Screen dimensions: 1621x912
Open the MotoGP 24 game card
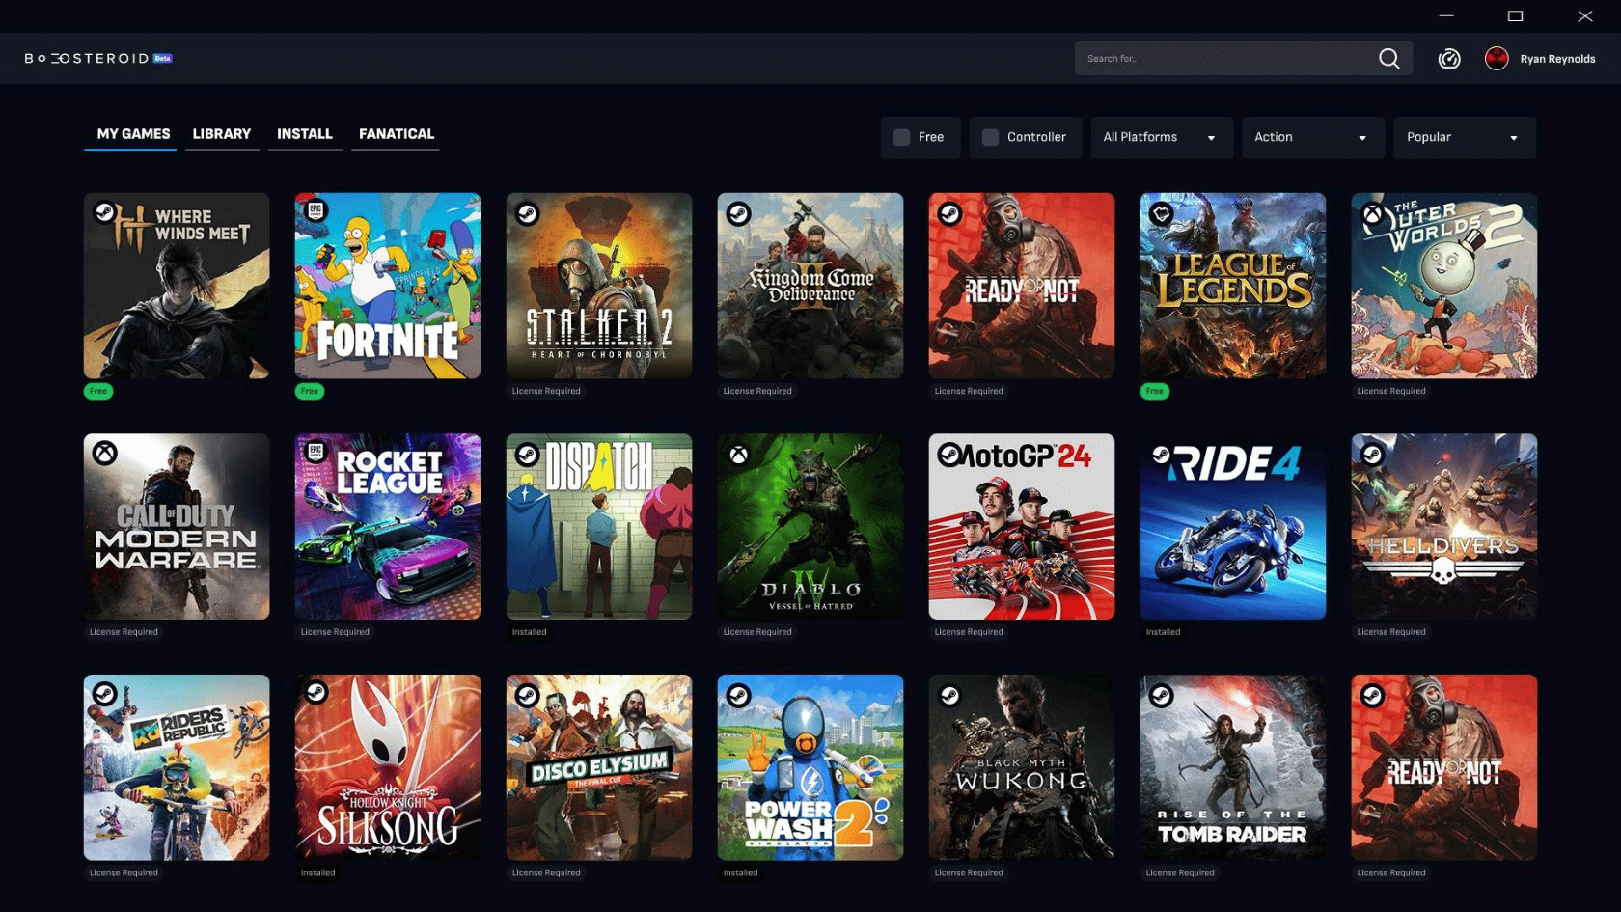pyautogui.click(x=1022, y=526)
